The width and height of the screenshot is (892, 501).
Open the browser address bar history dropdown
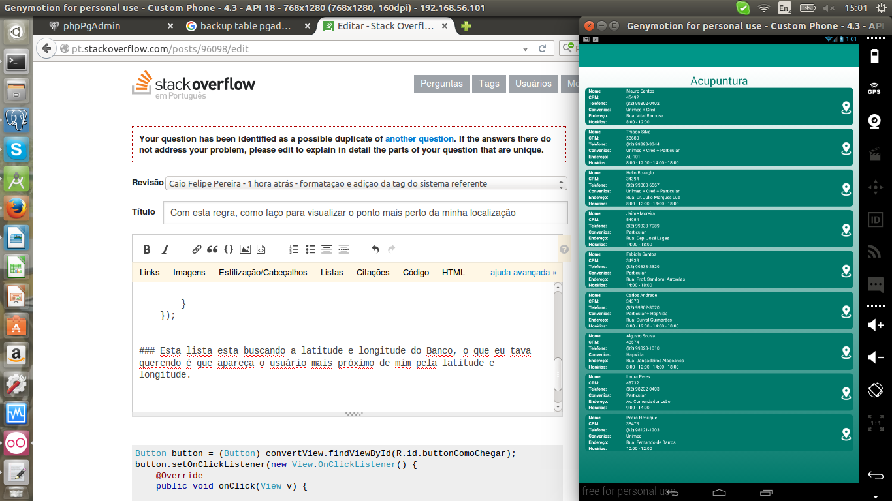(x=526, y=49)
